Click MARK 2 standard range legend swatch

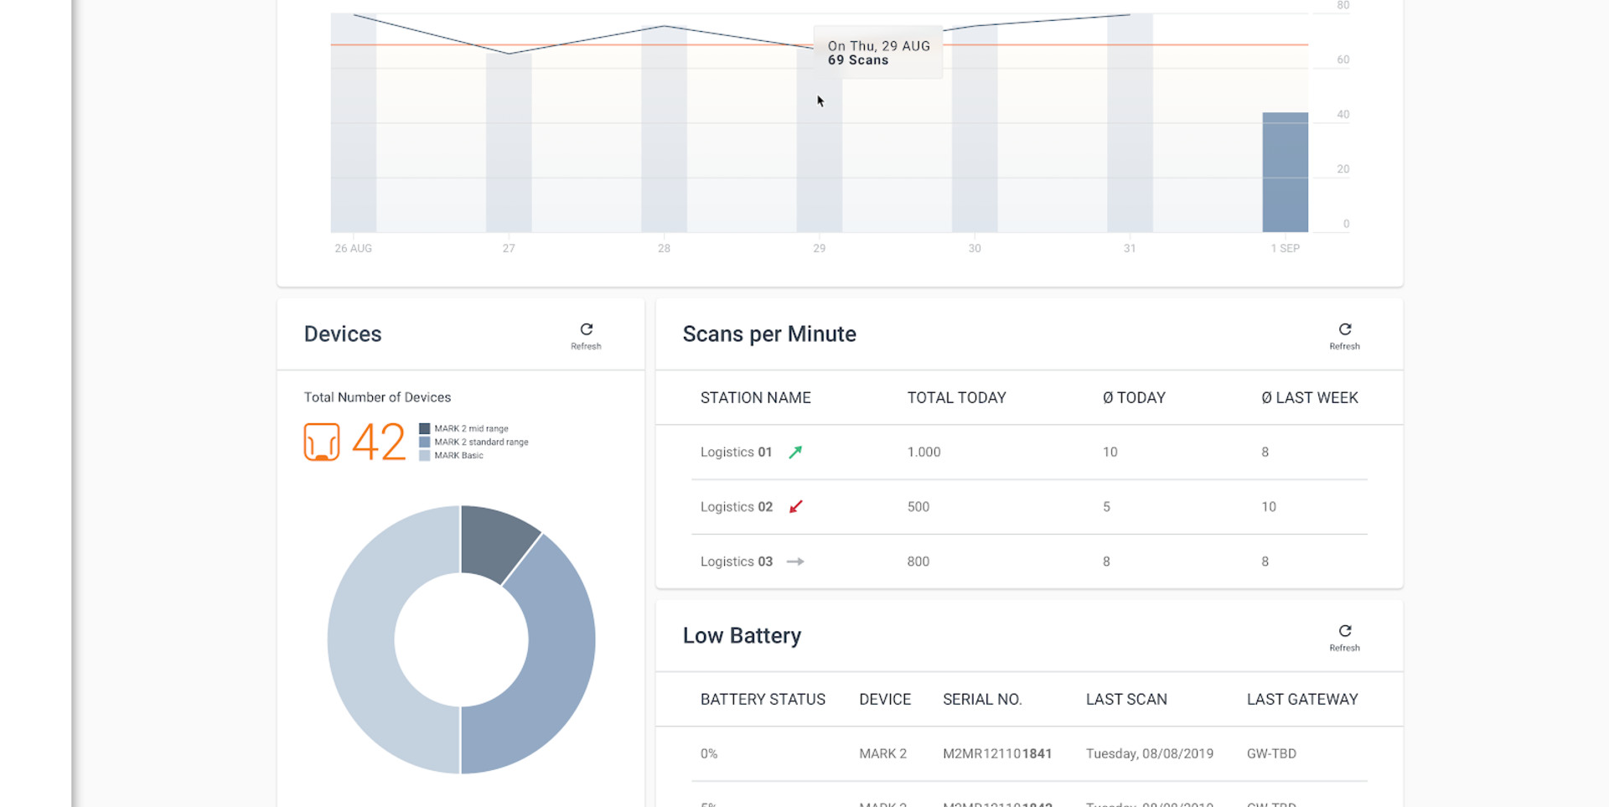click(424, 442)
